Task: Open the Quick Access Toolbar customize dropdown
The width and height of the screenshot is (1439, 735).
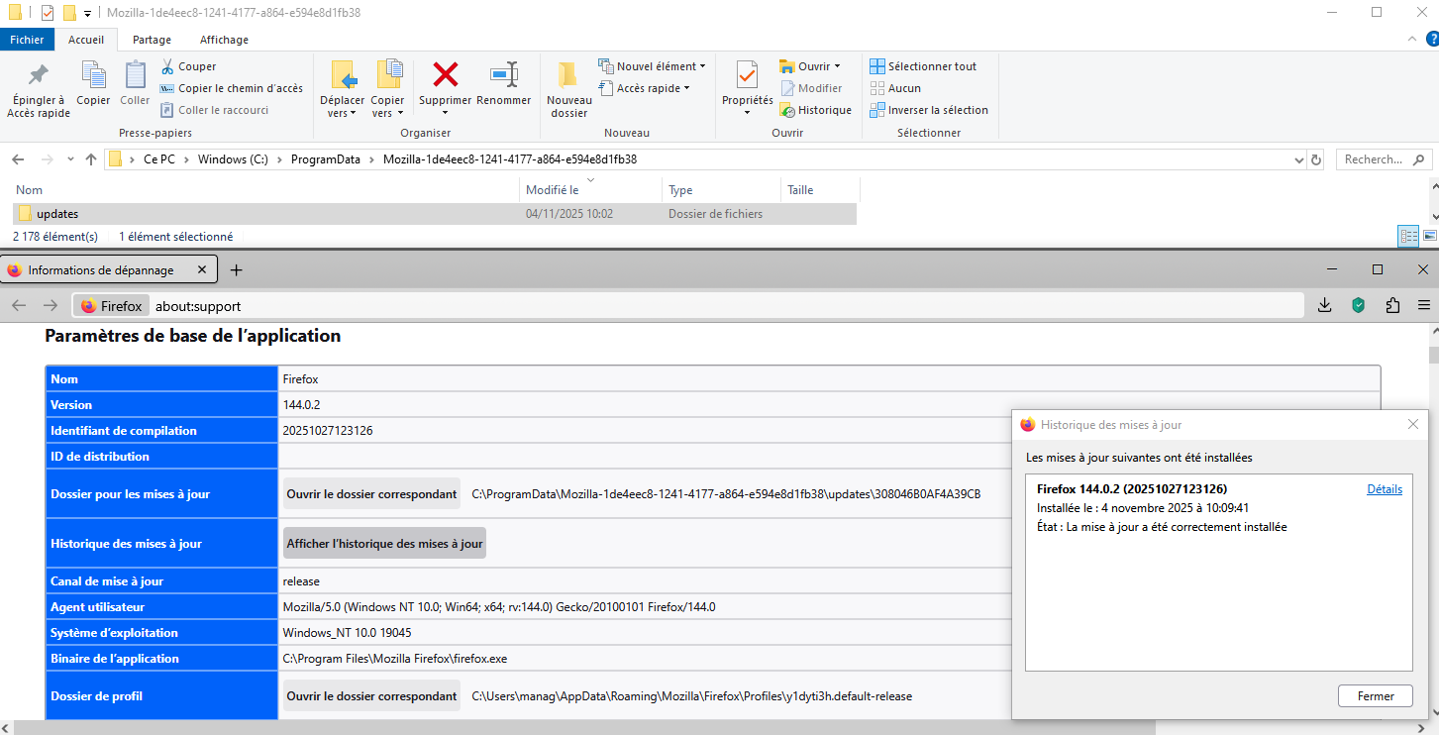Action: (87, 13)
